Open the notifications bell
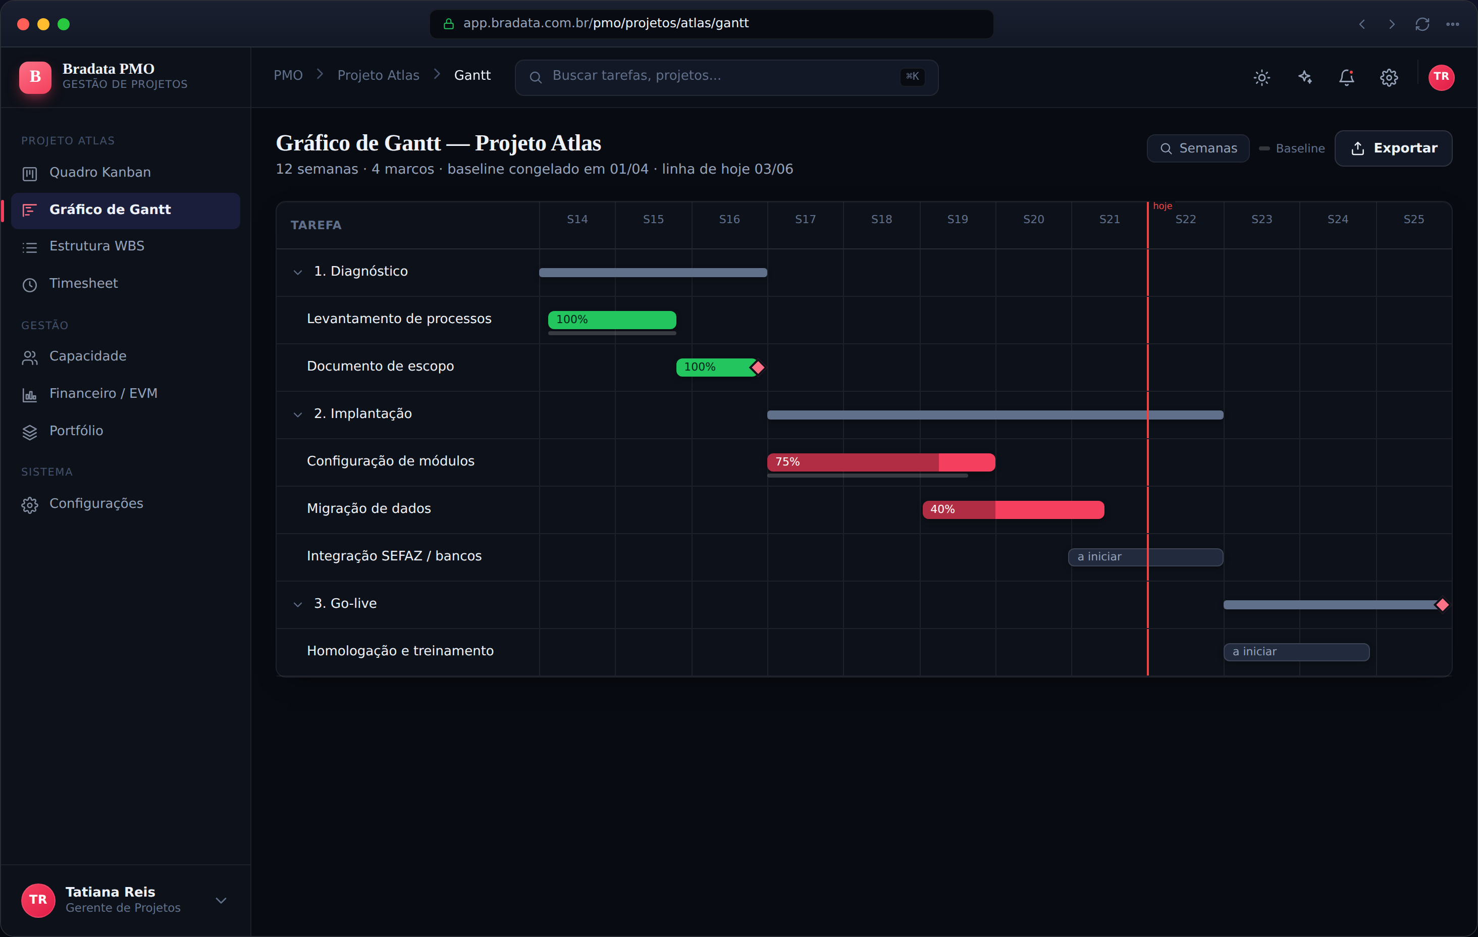Viewport: 1478px width, 937px height. click(1347, 77)
